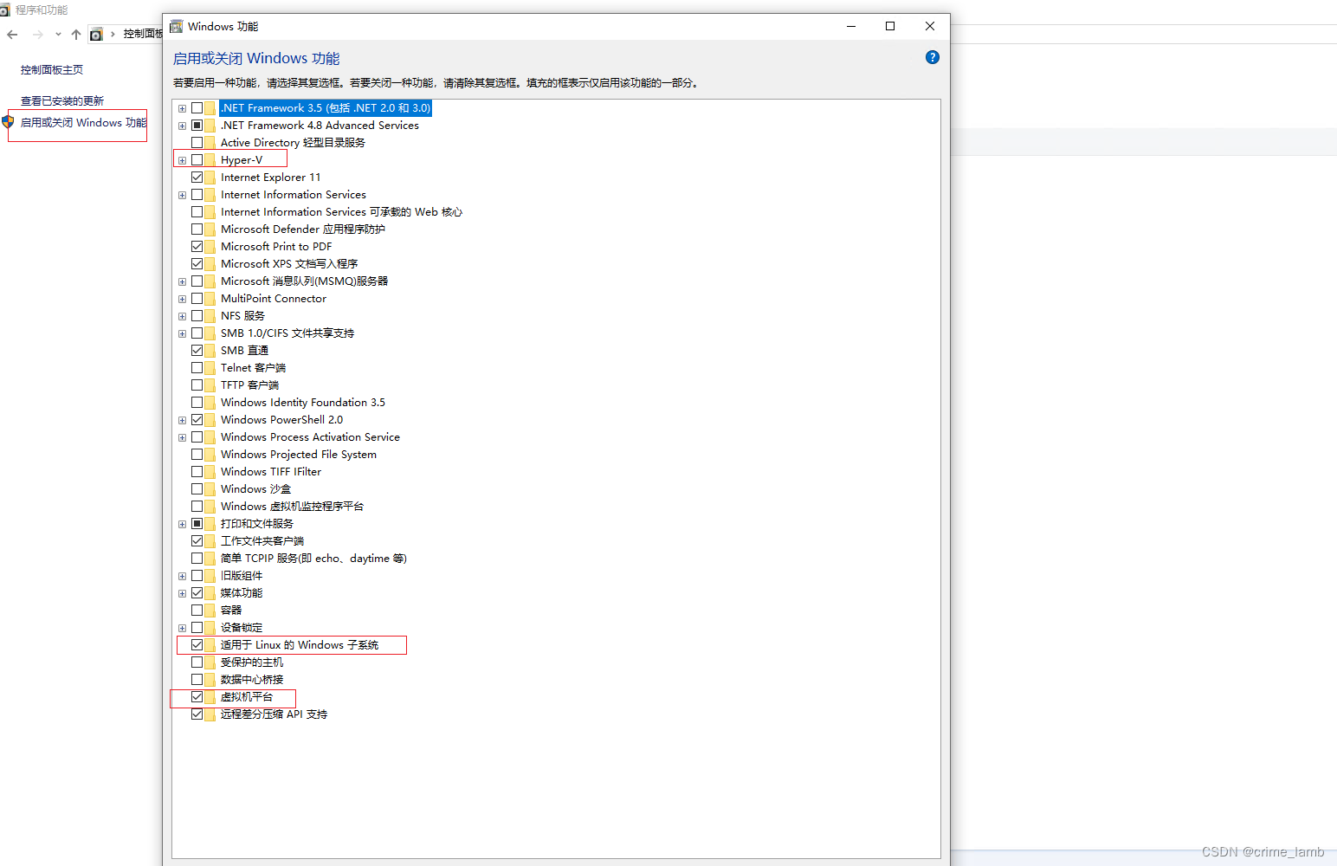Expand the .NET Framework 3.5 node
The width and height of the screenshot is (1337, 866).
click(182, 108)
